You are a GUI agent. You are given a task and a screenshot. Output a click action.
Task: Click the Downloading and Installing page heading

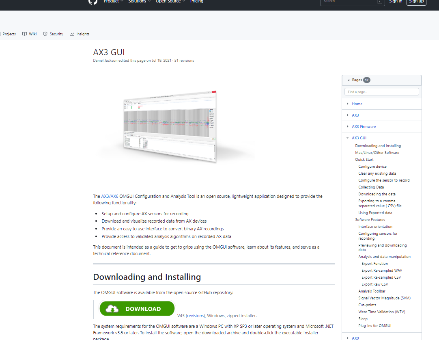[x=147, y=277]
